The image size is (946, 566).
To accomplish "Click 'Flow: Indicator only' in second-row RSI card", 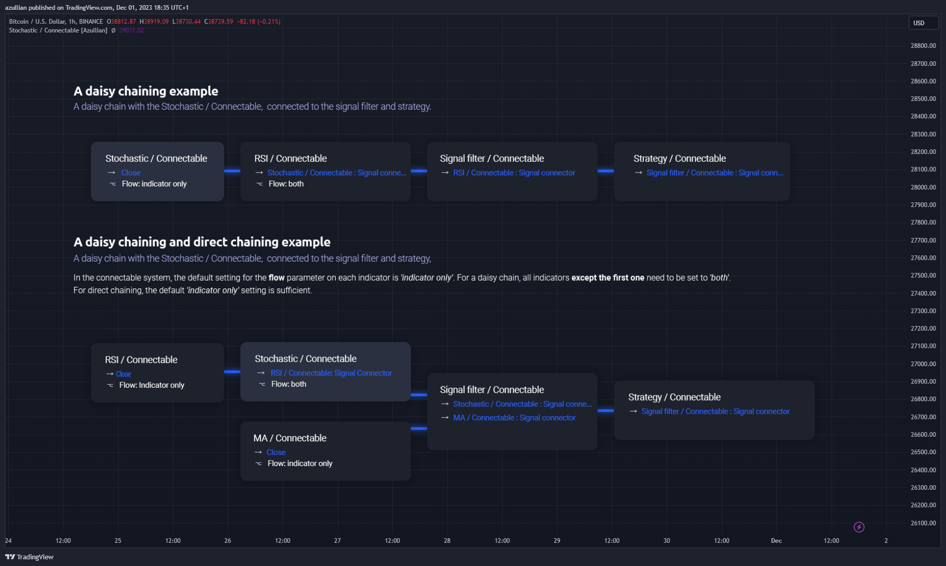I will (152, 385).
